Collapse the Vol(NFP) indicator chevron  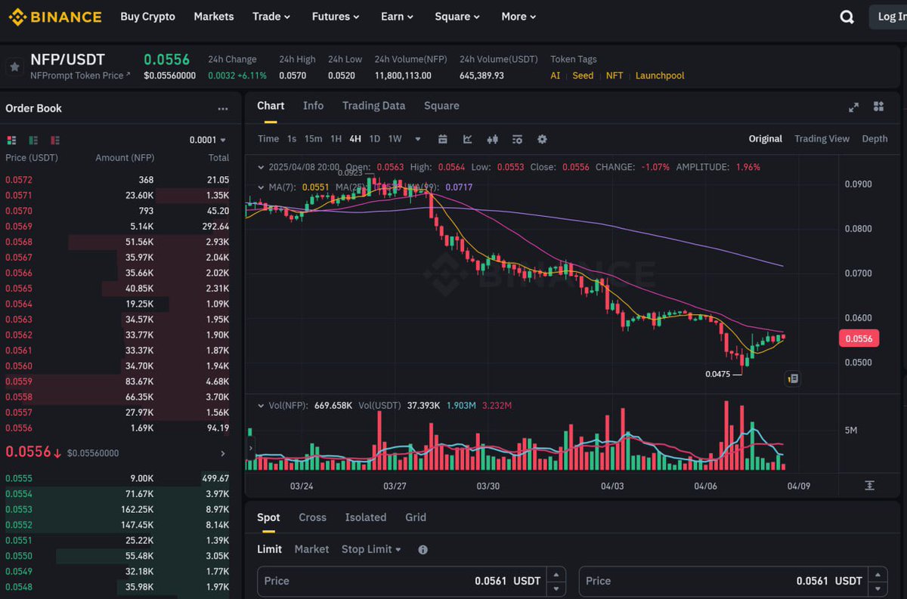(x=262, y=406)
